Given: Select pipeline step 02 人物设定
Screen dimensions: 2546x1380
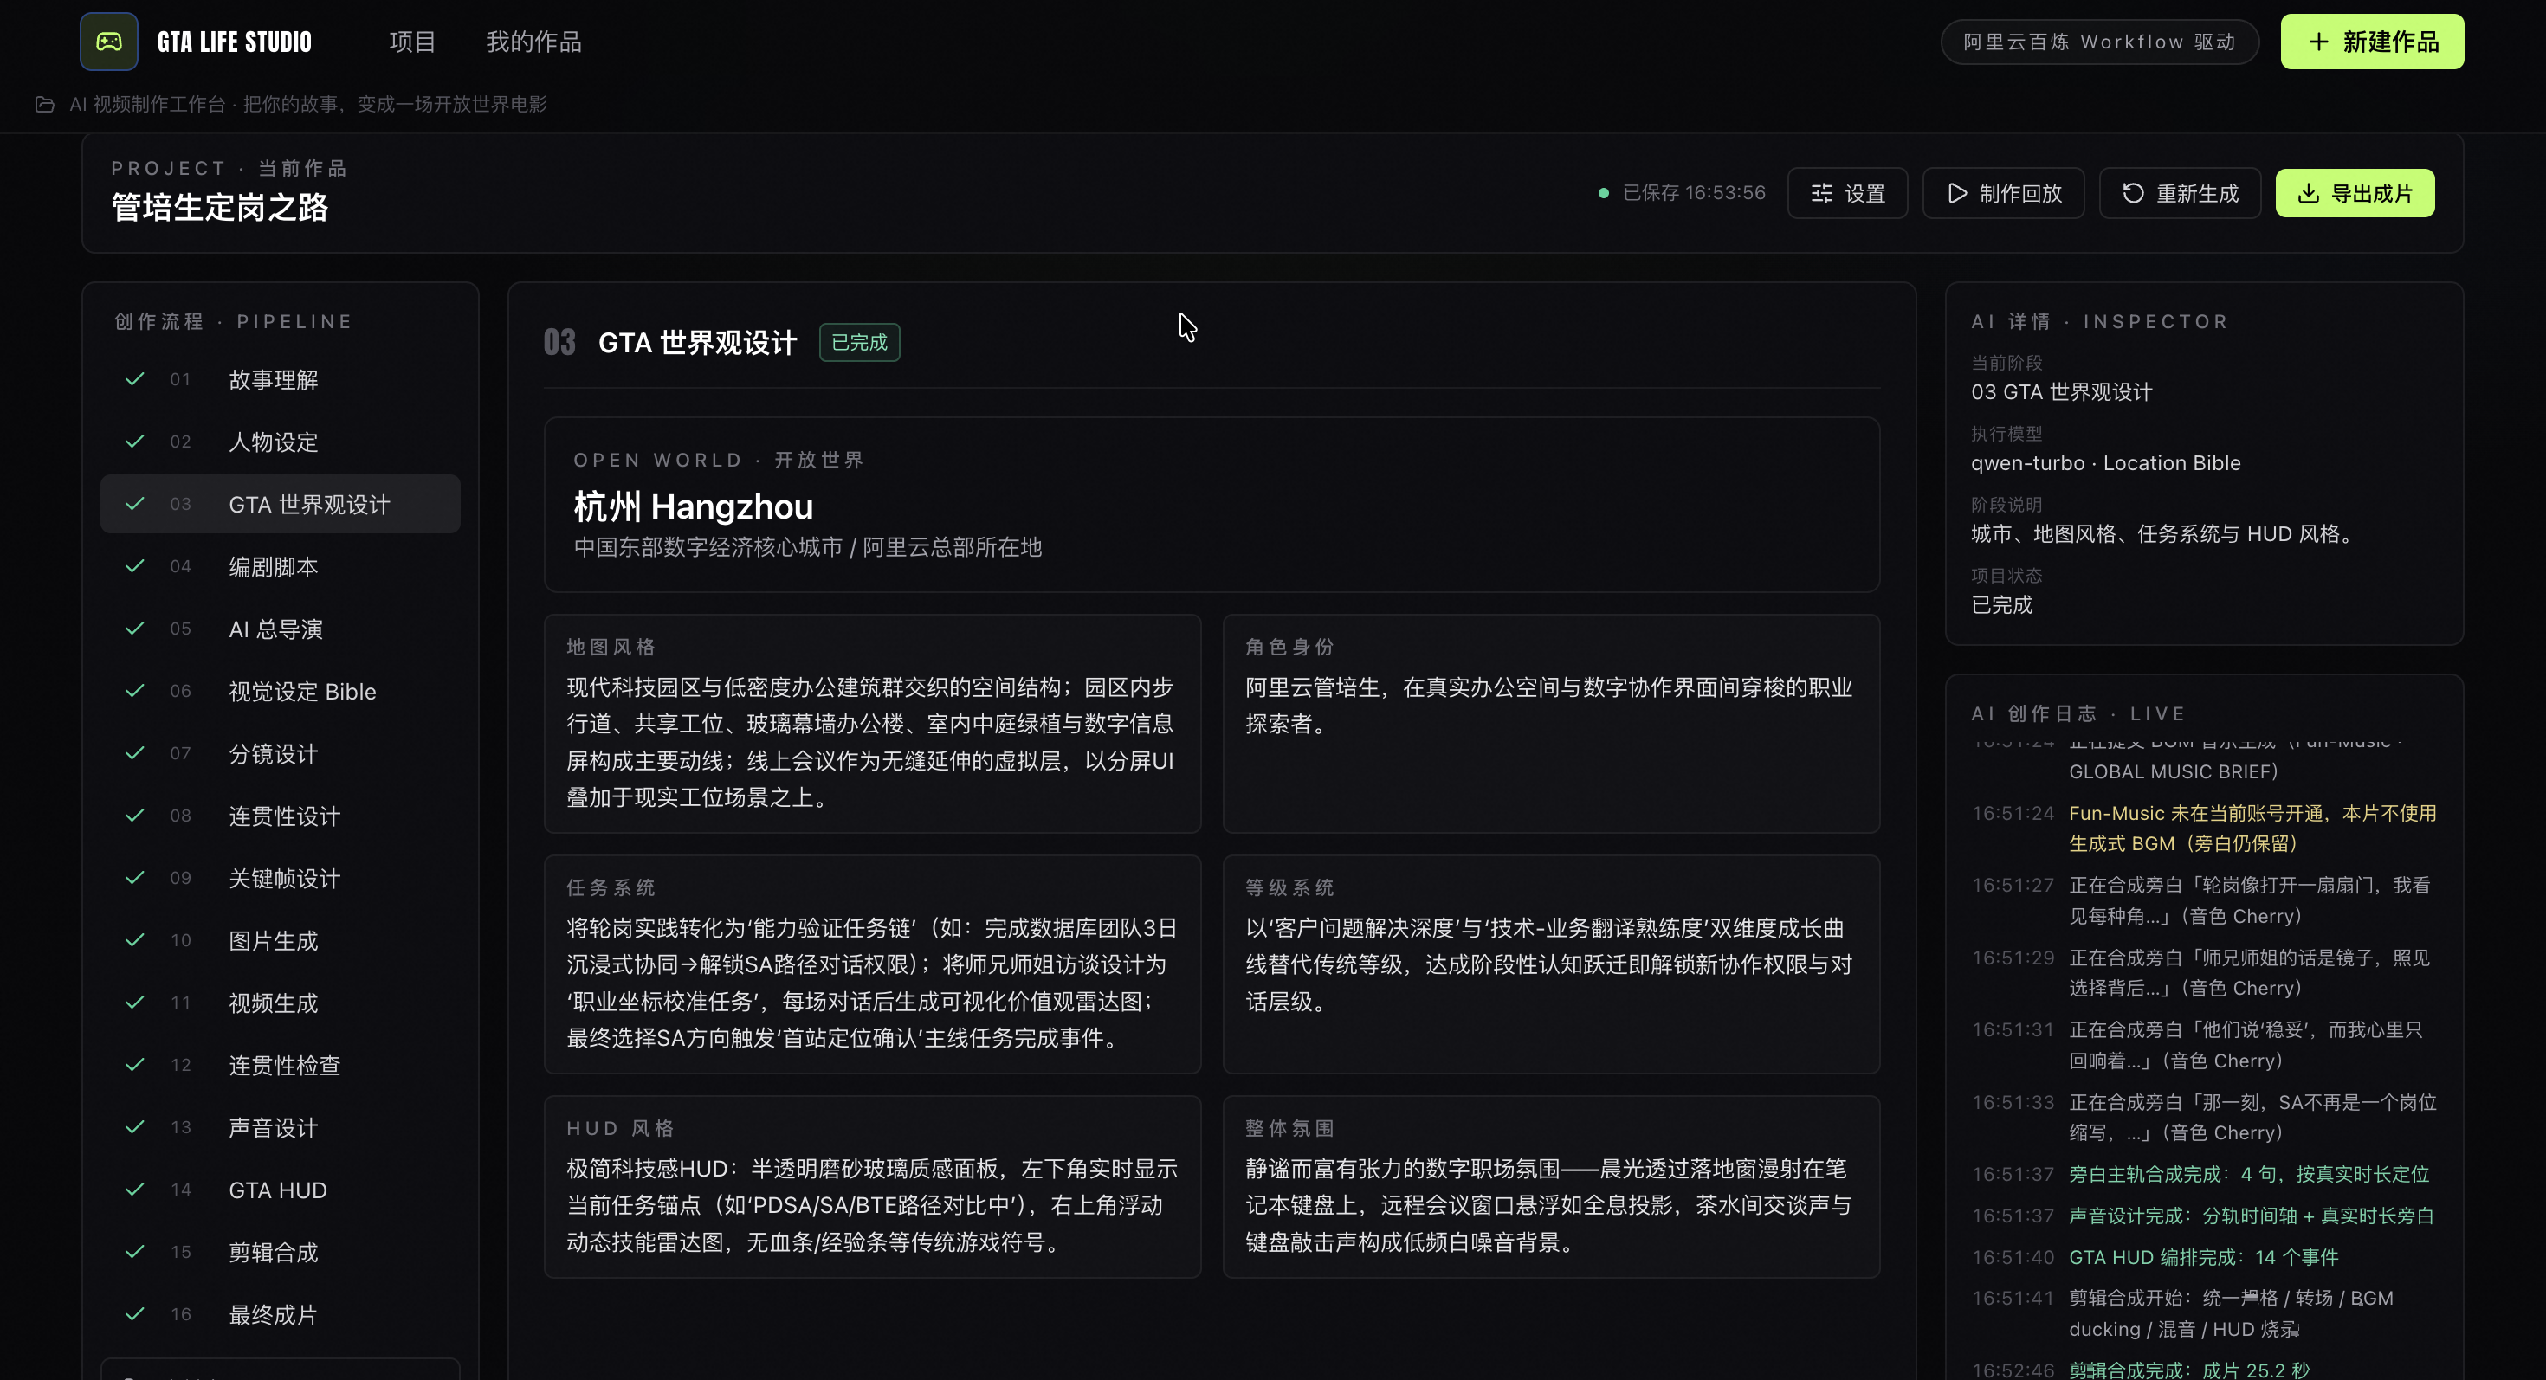Looking at the screenshot, I should [281, 442].
